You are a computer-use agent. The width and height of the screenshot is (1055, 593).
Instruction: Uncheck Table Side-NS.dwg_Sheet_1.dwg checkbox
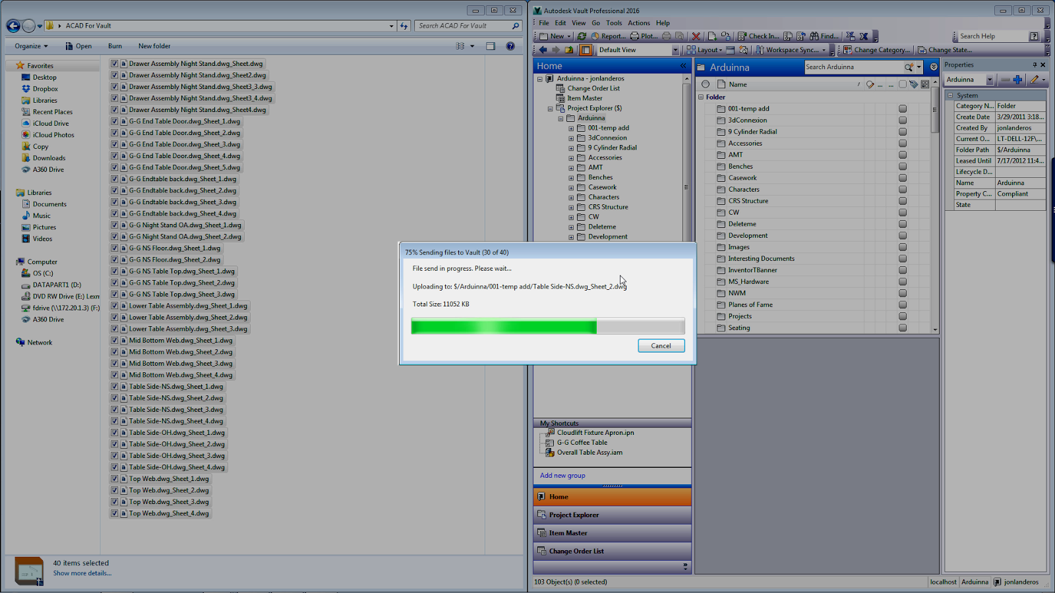(114, 386)
